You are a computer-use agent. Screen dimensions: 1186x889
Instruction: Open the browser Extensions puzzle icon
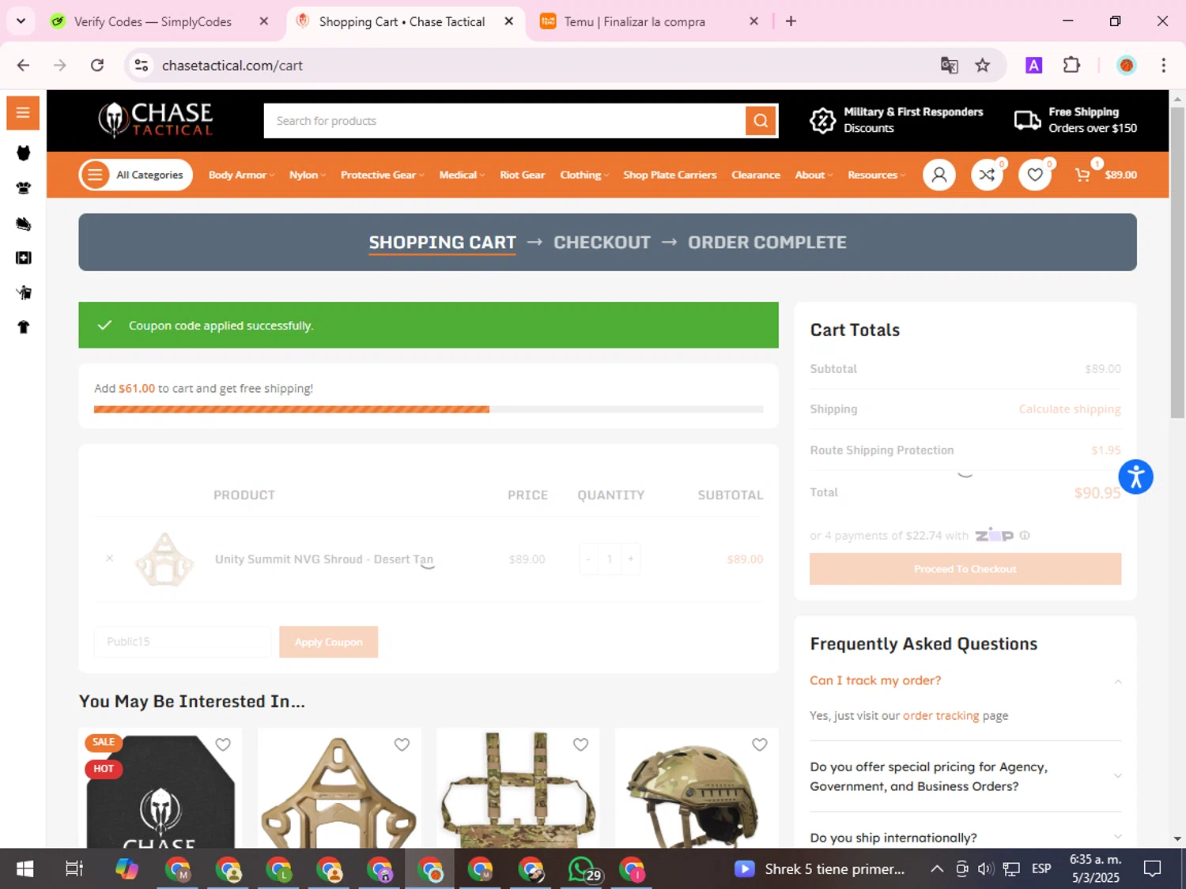click(x=1071, y=66)
